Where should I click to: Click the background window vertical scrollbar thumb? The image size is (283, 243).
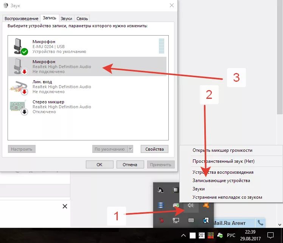pos(280,57)
